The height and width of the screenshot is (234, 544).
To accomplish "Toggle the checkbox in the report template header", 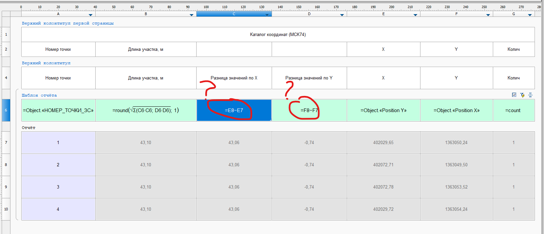I will click(514, 95).
